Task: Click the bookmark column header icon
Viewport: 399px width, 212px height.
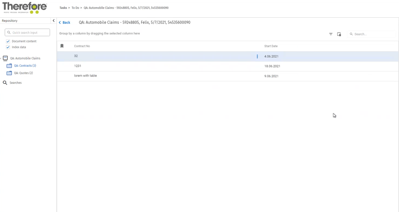Action: [62, 46]
